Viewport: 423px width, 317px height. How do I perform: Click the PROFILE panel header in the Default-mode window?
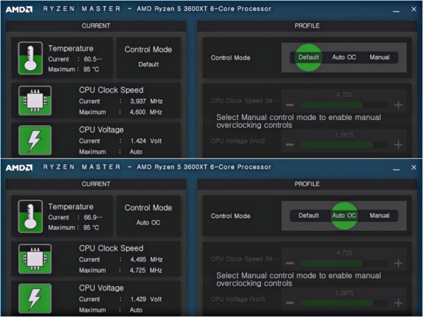pyautogui.click(x=307, y=26)
